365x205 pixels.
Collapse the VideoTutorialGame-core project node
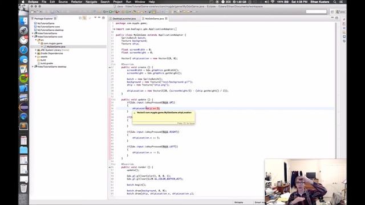tap(33, 36)
